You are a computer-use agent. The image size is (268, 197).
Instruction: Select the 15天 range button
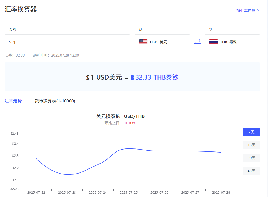pyautogui.click(x=252, y=145)
